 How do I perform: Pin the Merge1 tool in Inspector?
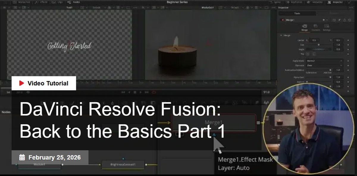click(x=339, y=20)
